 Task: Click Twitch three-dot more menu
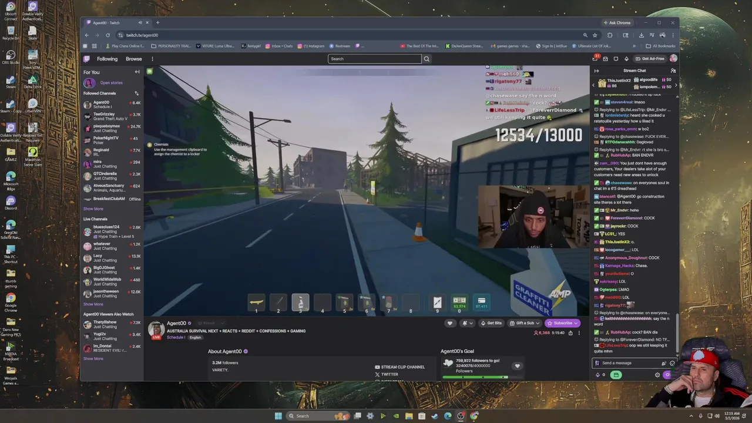click(x=152, y=59)
